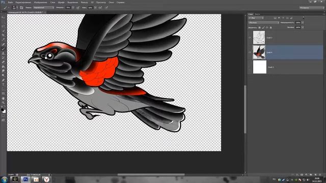Open the Просмотр menu
This screenshot has height=183, width=326.
click(101, 3)
